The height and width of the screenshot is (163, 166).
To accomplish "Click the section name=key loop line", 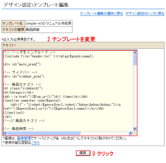I will pos(32,100).
